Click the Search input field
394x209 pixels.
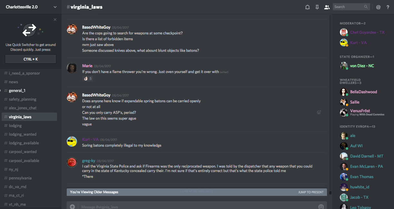[x=349, y=7]
